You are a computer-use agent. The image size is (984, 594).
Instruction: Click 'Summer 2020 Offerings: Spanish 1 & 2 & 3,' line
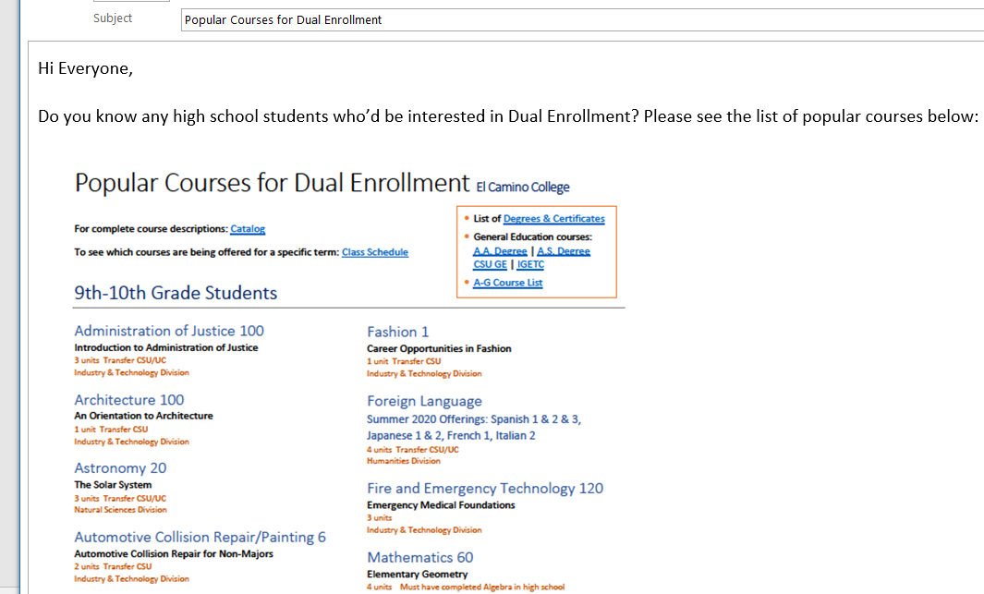pyautogui.click(x=474, y=419)
